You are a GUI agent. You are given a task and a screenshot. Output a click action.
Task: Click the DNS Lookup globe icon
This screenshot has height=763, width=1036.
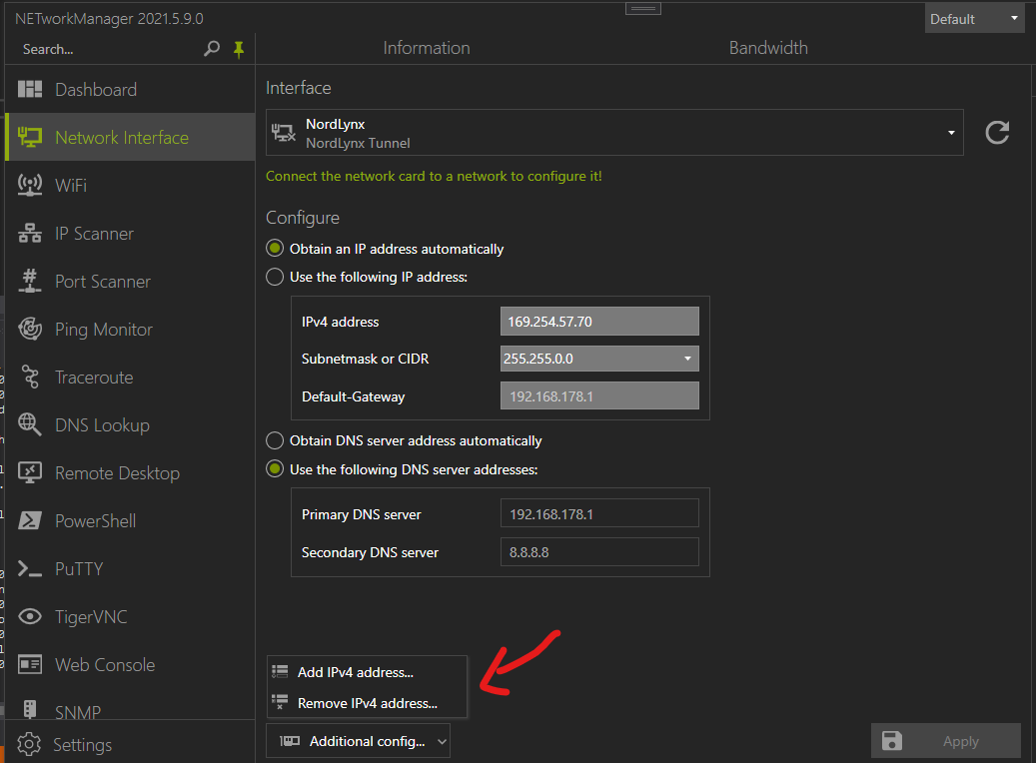pos(30,424)
